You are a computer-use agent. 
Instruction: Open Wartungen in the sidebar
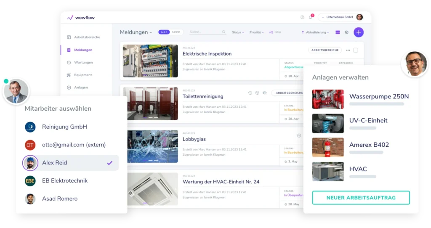pyautogui.click(x=83, y=62)
